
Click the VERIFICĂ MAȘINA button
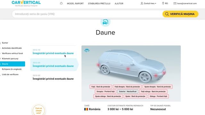180,14
